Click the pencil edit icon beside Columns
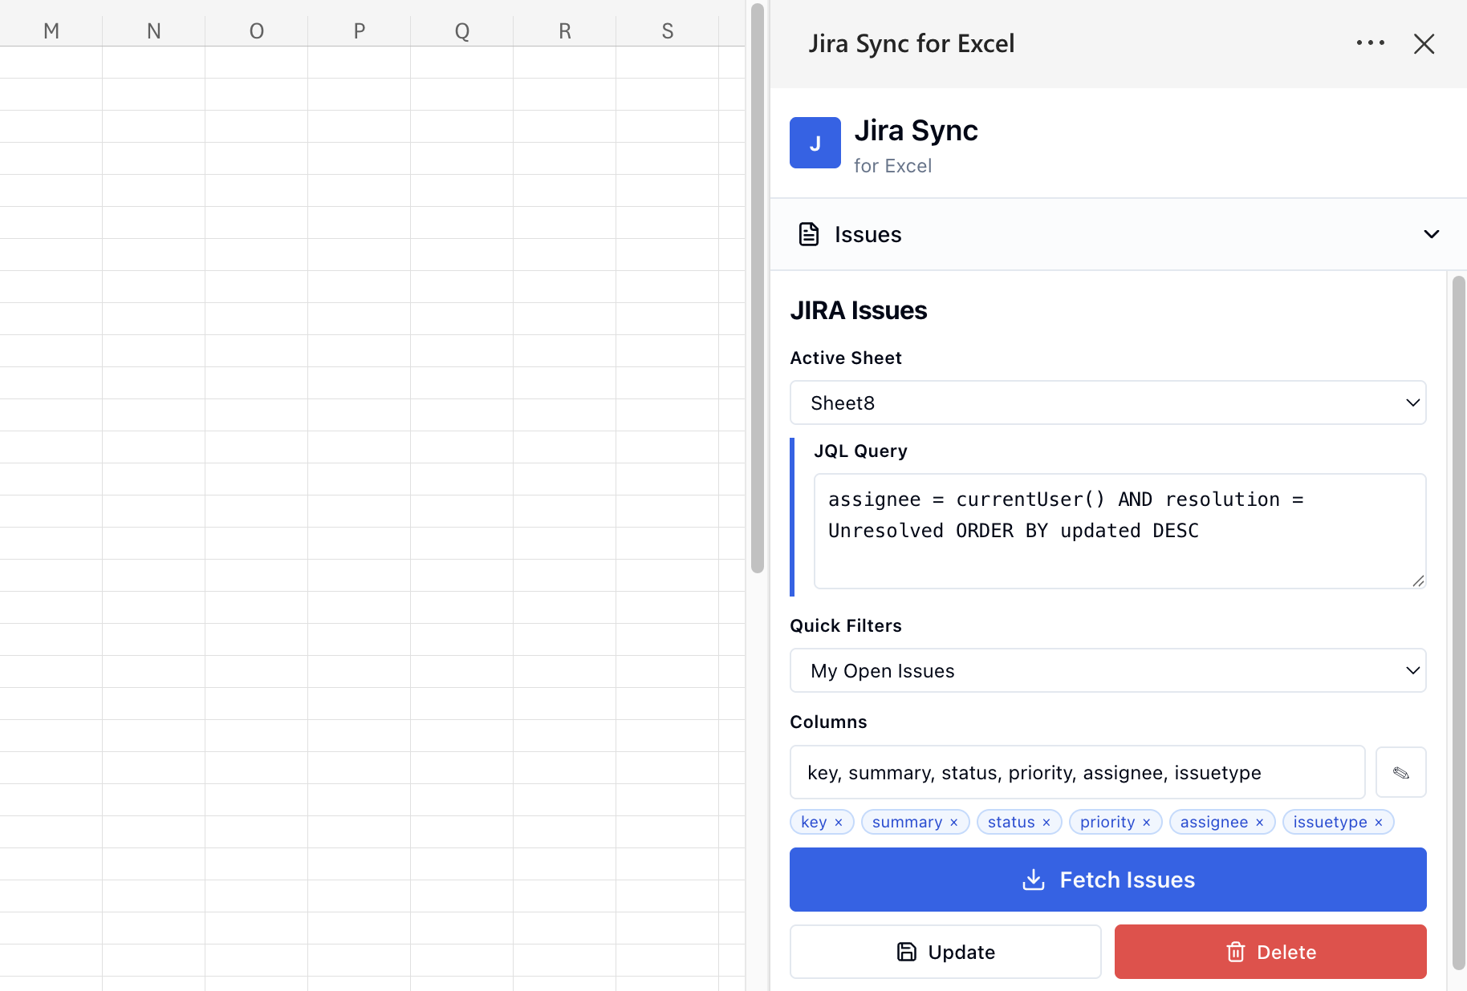The image size is (1467, 991). pyautogui.click(x=1401, y=772)
